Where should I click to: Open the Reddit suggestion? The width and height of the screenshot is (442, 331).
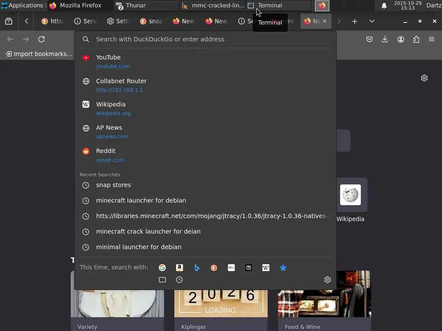click(x=205, y=155)
